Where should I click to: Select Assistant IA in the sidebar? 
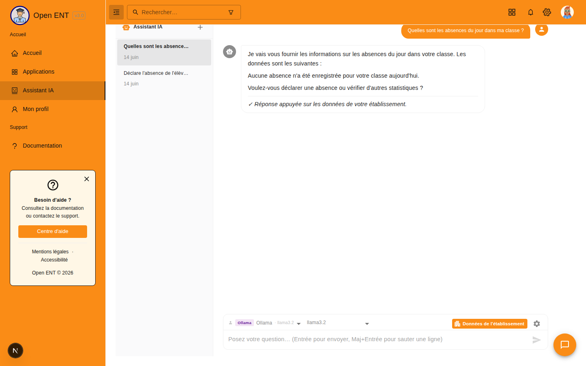coord(52,90)
